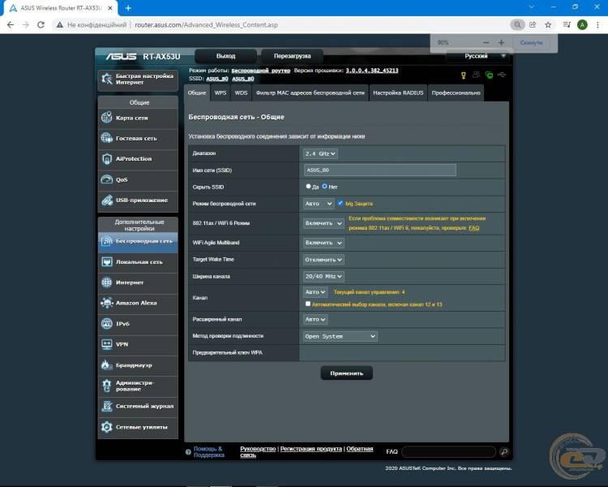This screenshot has width=608, height=487.
Task: Open firmware version 3.0.0.4.382_45213 link
Action: pos(372,71)
